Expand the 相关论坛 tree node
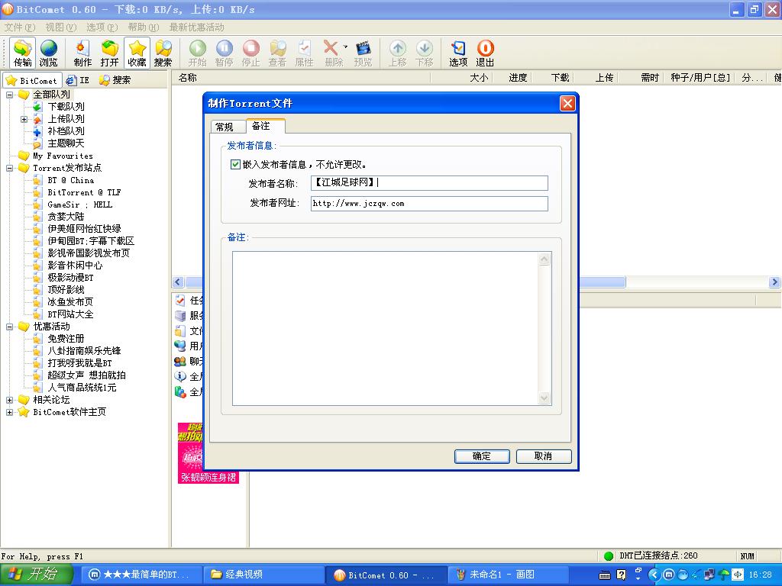Image resolution: width=782 pixels, height=586 pixels. point(9,400)
